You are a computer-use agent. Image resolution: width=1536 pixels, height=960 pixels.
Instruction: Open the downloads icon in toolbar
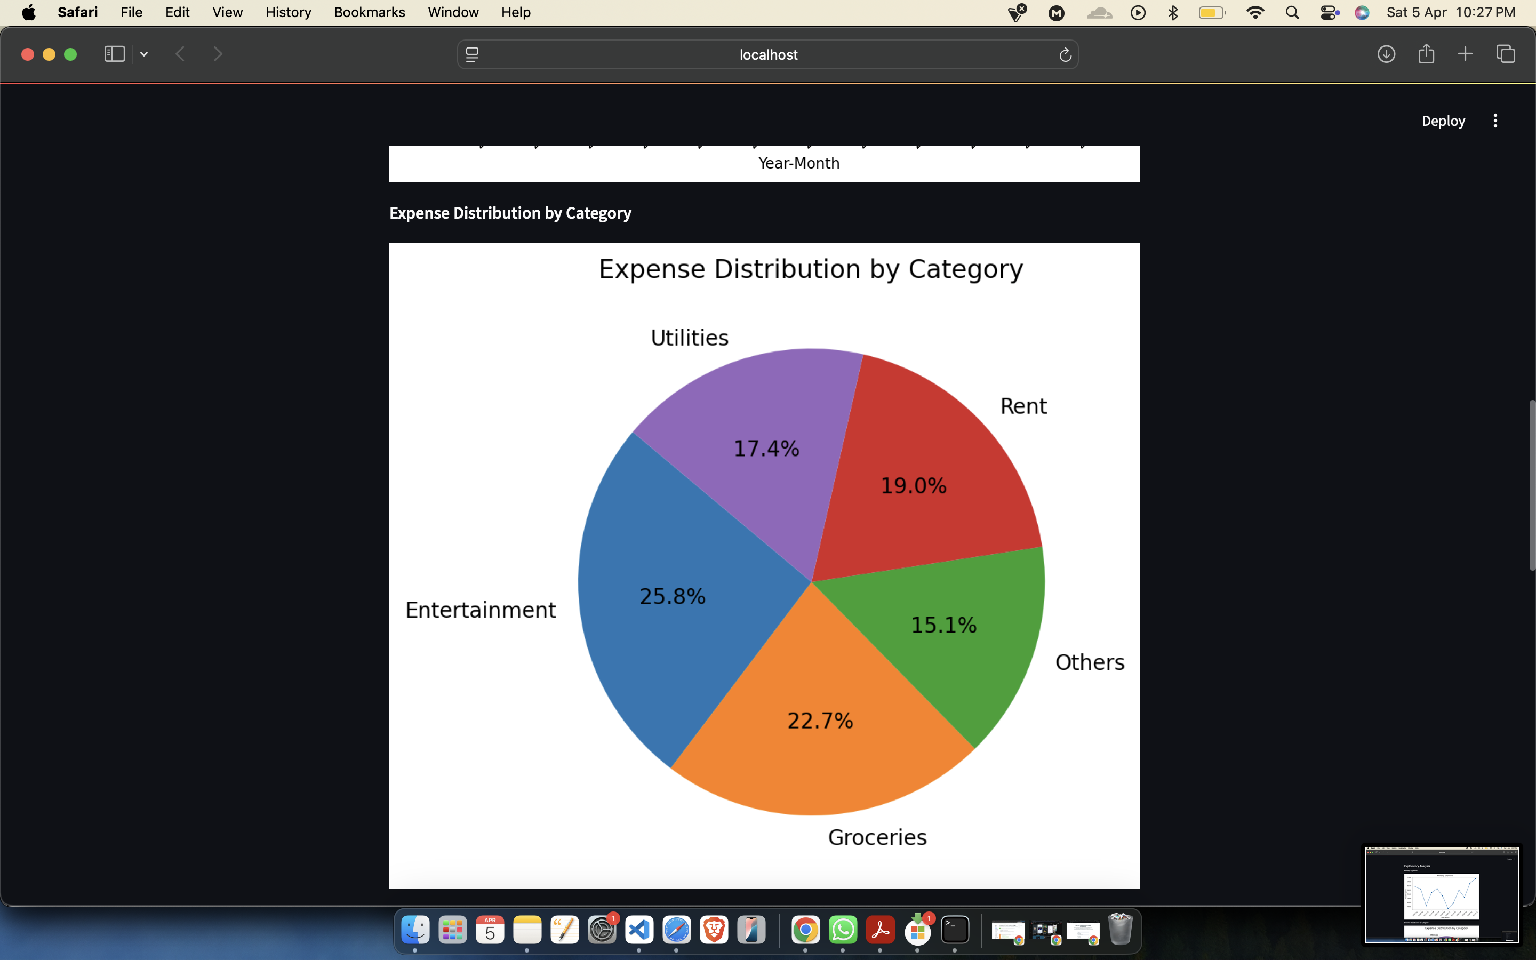[1386, 54]
